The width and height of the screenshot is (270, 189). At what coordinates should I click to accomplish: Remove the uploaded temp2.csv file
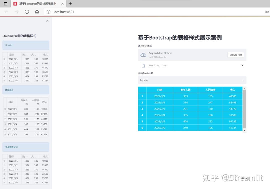[242, 65]
